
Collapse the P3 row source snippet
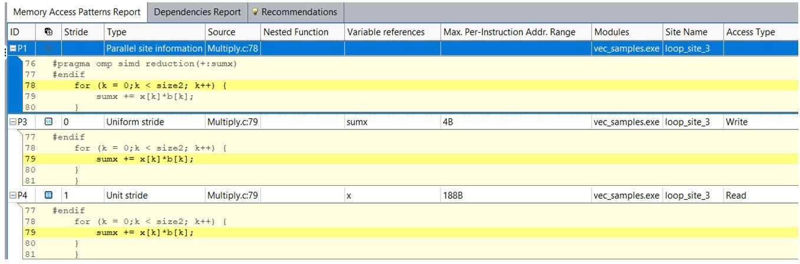(12, 122)
